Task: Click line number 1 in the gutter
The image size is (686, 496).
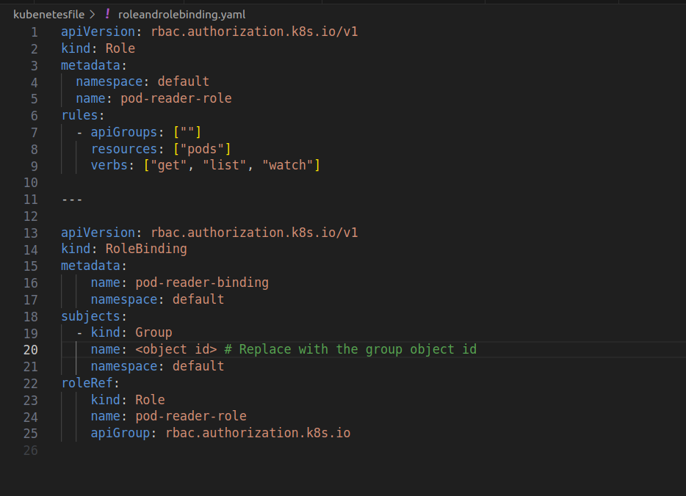Action: pos(34,32)
